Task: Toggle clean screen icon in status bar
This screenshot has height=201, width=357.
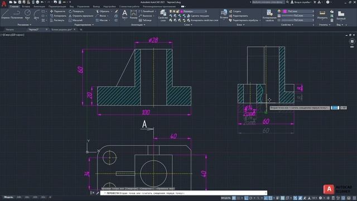Action: coord(349,198)
